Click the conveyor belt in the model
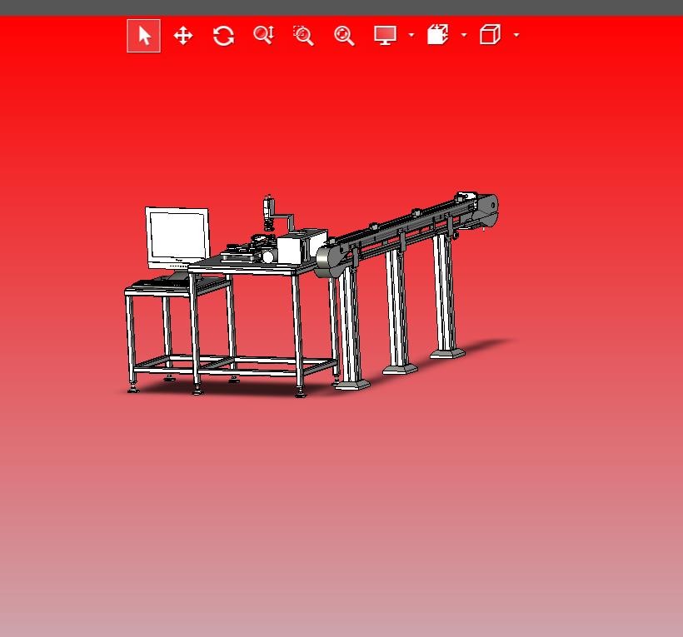 click(x=407, y=233)
